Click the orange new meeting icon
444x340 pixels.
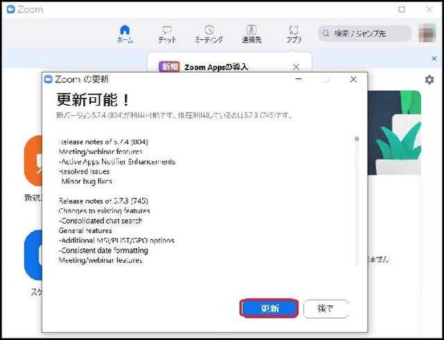coord(33,161)
